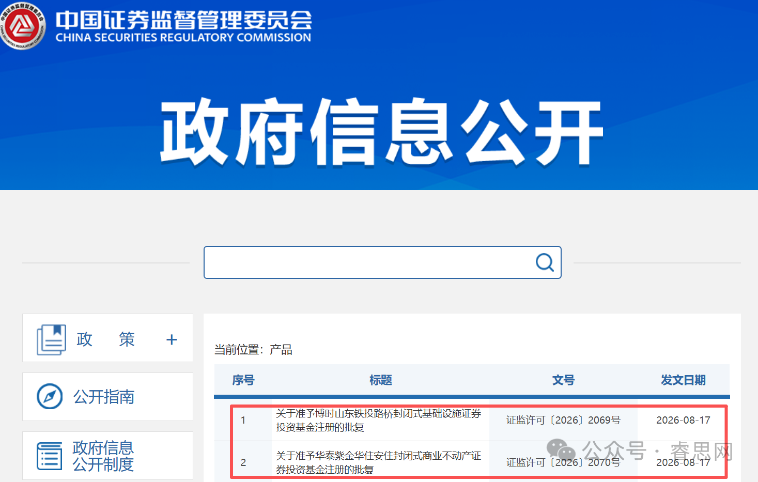Screen dimensions: 758x482
Task: Click the 当前位置：产品 breadcrumb
Action: (253, 350)
